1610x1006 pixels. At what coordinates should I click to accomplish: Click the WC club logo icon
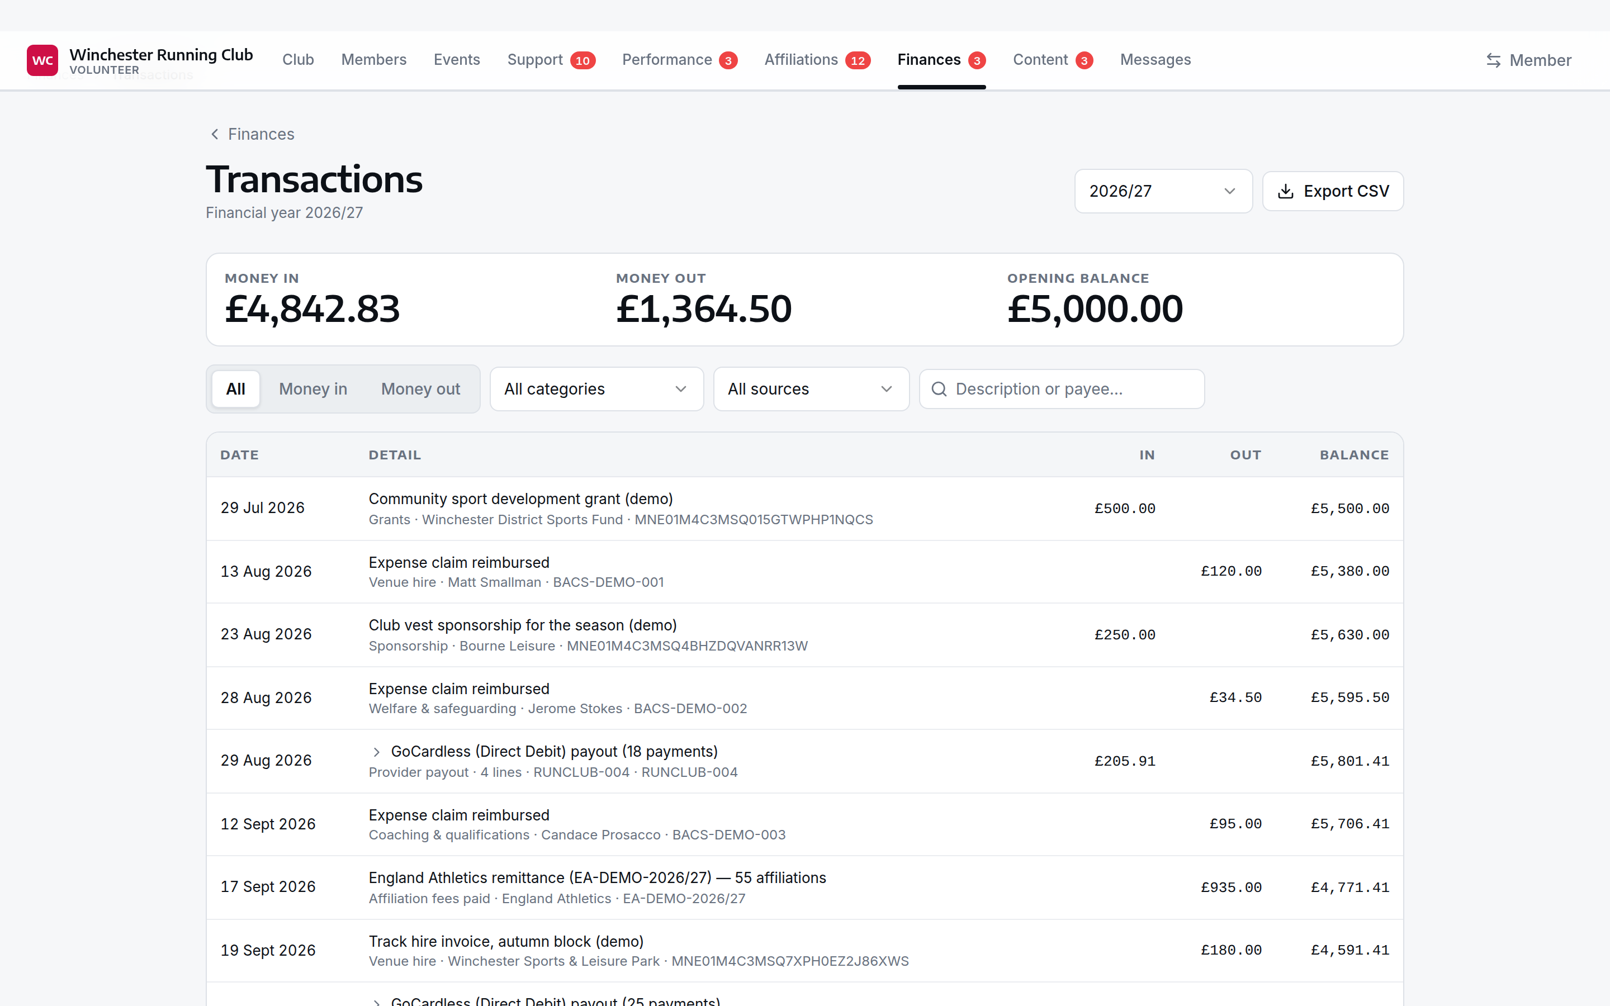(42, 60)
